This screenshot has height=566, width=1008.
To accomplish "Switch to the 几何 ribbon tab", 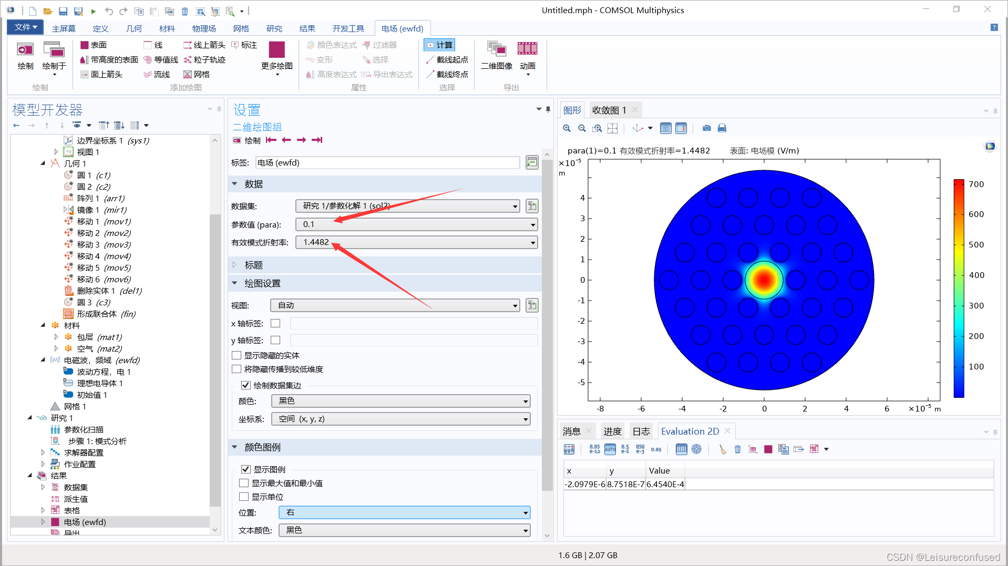I will coord(134,28).
